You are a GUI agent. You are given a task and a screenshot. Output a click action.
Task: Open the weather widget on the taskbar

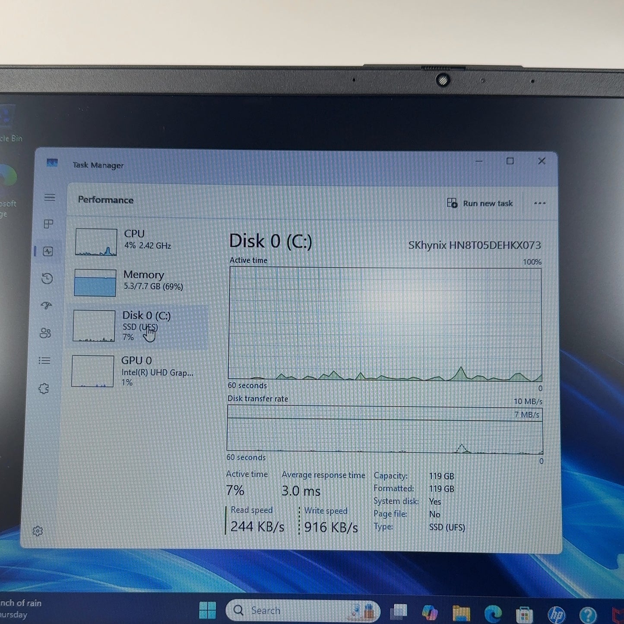click(21, 608)
